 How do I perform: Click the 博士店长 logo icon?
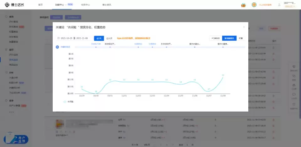pyautogui.click(x=7, y=5)
